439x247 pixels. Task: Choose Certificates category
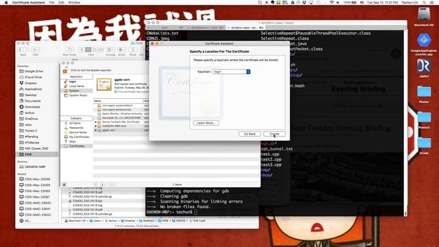(x=76, y=146)
